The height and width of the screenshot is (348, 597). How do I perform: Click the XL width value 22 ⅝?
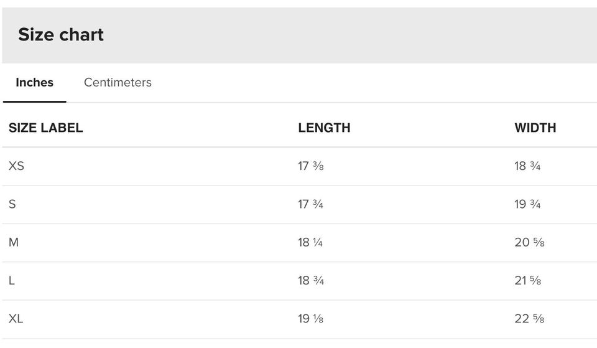(x=529, y=319)
